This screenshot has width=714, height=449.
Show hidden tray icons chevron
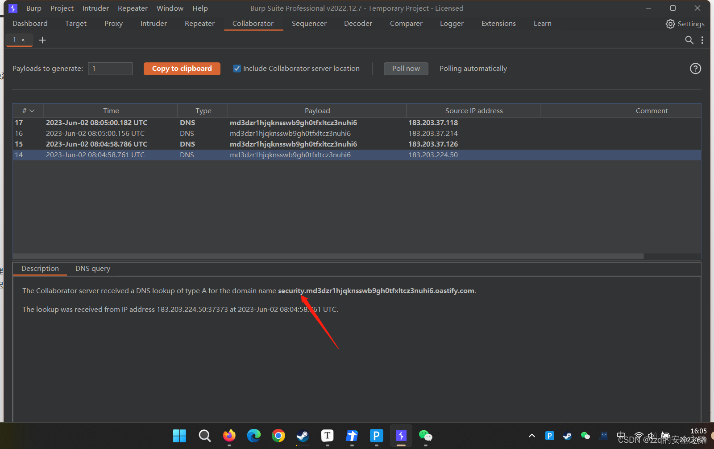tap(531, 436)
